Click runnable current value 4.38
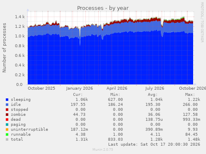The height and width of the screenshot is (154, 206). (80, 134)
